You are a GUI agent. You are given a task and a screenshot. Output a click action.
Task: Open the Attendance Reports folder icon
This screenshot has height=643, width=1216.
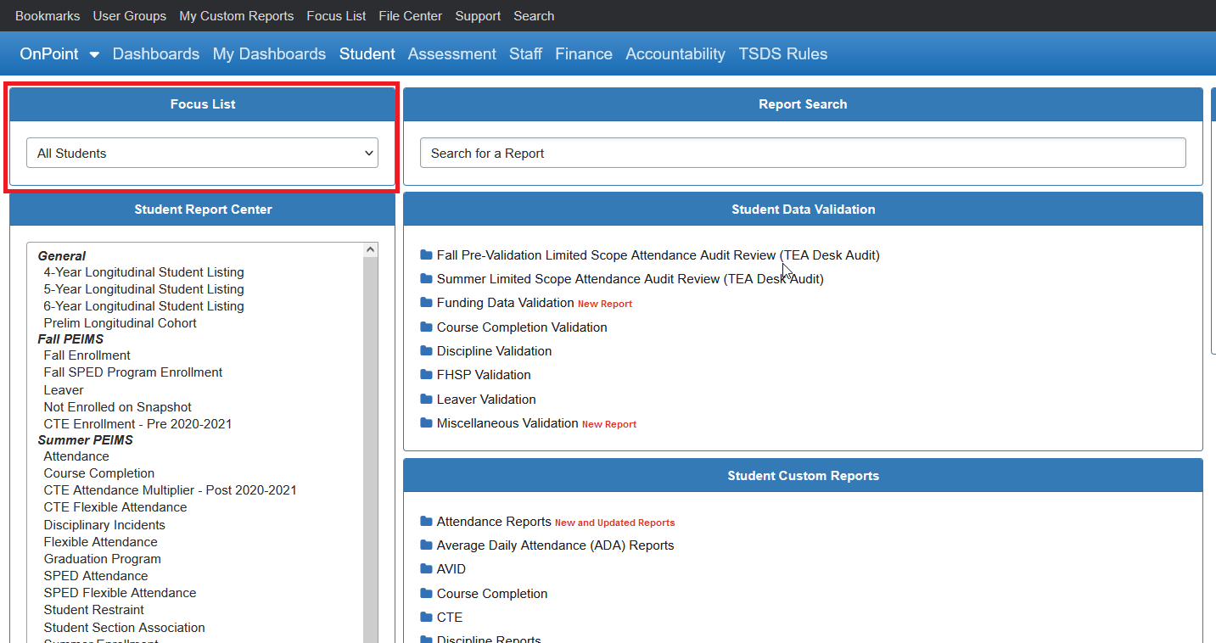pyautogui.click(x=426, y=521)
